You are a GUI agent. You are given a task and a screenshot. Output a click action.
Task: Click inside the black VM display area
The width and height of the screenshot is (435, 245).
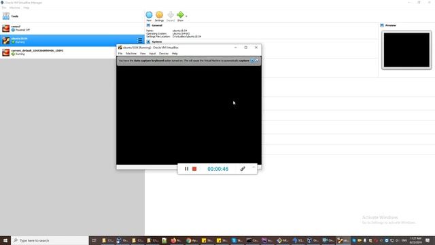[189, 115]
